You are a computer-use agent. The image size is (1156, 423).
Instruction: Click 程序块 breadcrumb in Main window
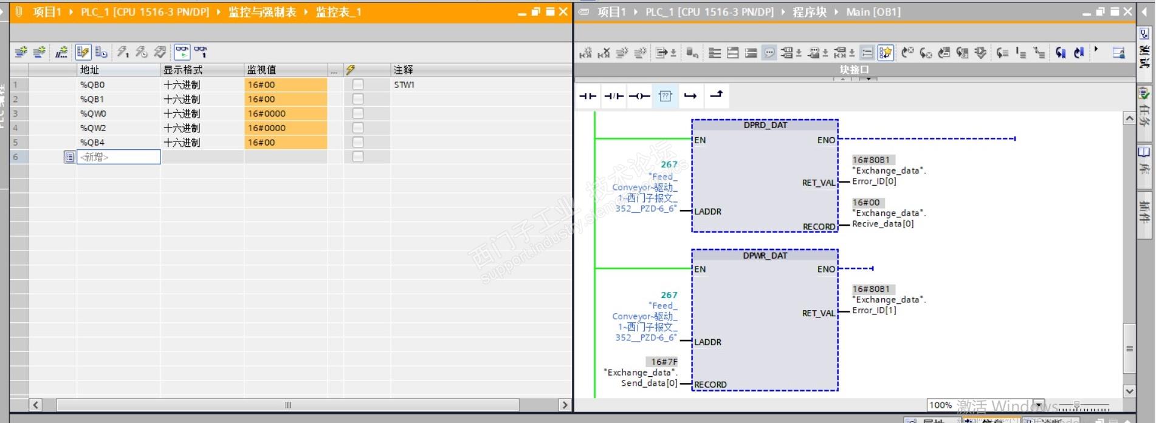[x=810, y=12]
